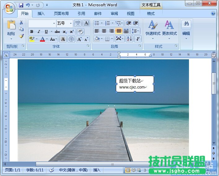Copy selection with the copy icon
This screenshot has width=219, height=176.
pos(21,29)
